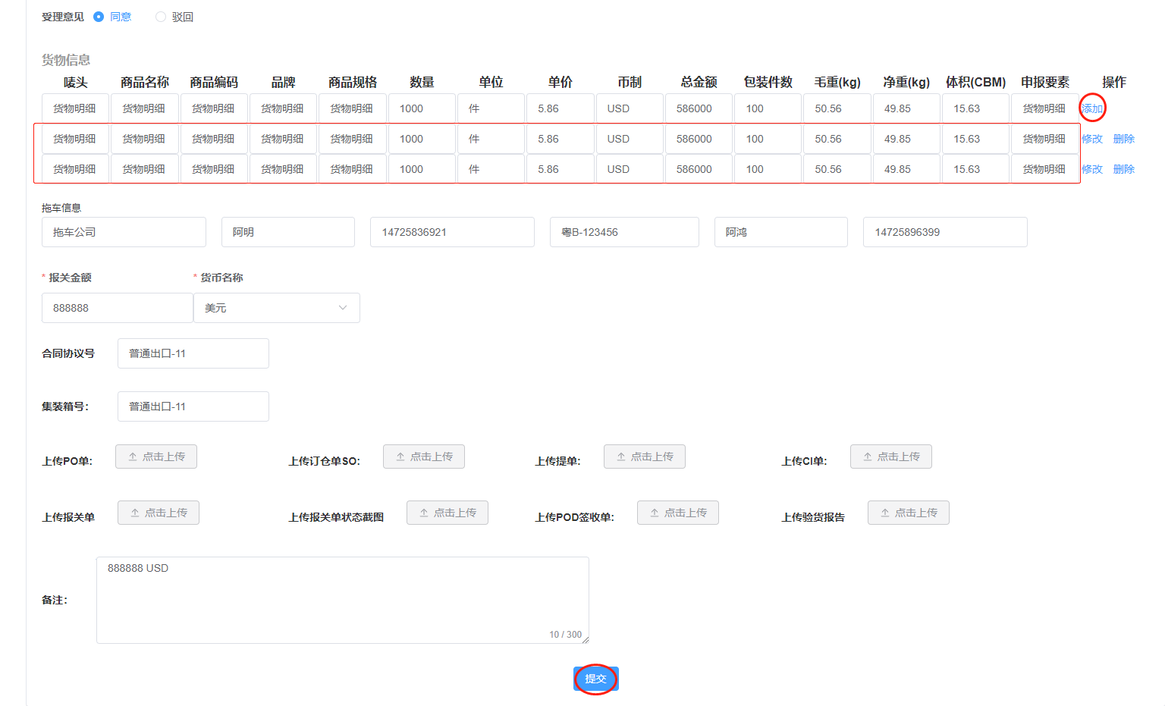This screenshot has width=1165, height=706.
Task: Click first row 数量 field 1000
Action: point(422,108)
